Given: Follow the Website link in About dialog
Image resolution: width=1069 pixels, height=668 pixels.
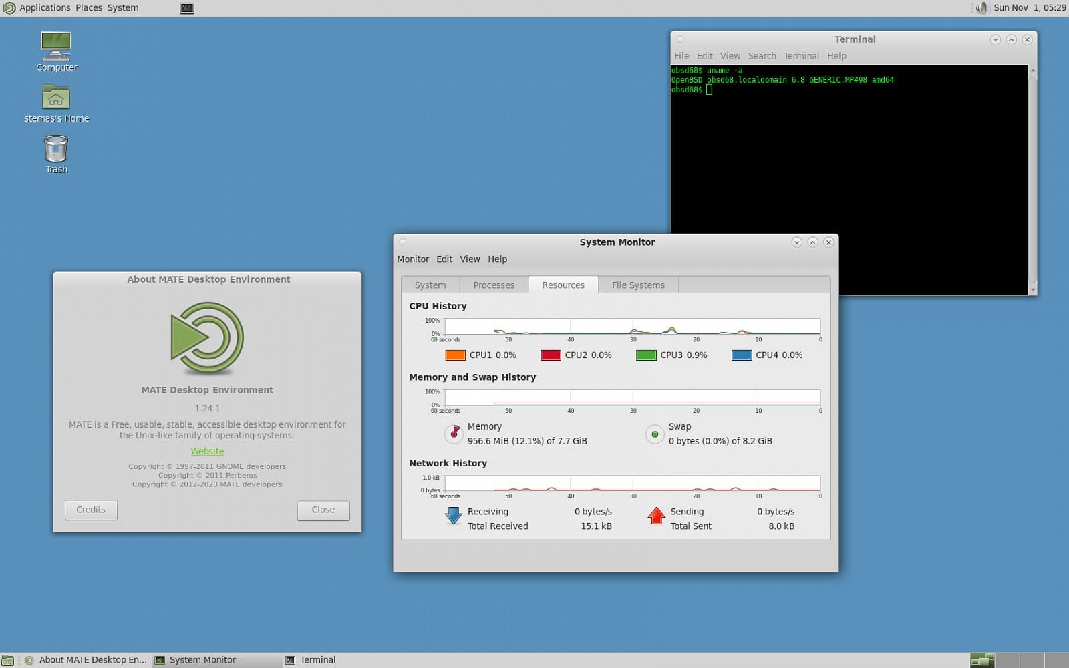Looking at the screenshot, I should point(207,452).
